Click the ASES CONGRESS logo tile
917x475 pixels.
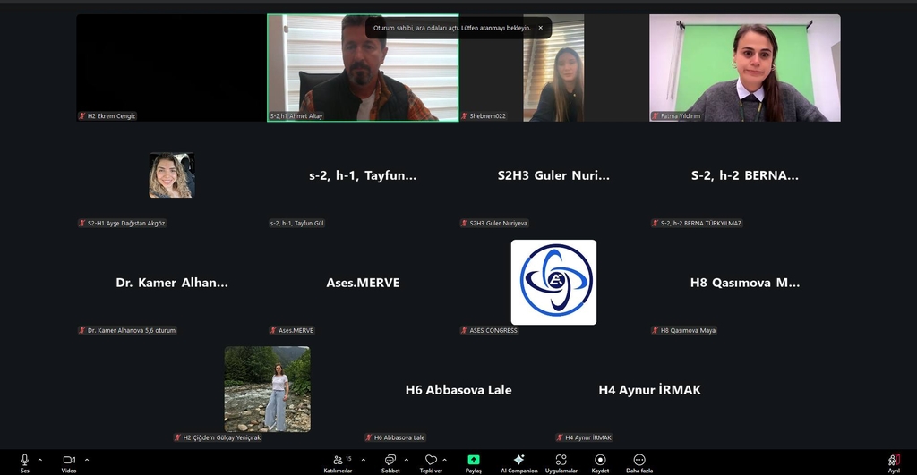[553, 282]
